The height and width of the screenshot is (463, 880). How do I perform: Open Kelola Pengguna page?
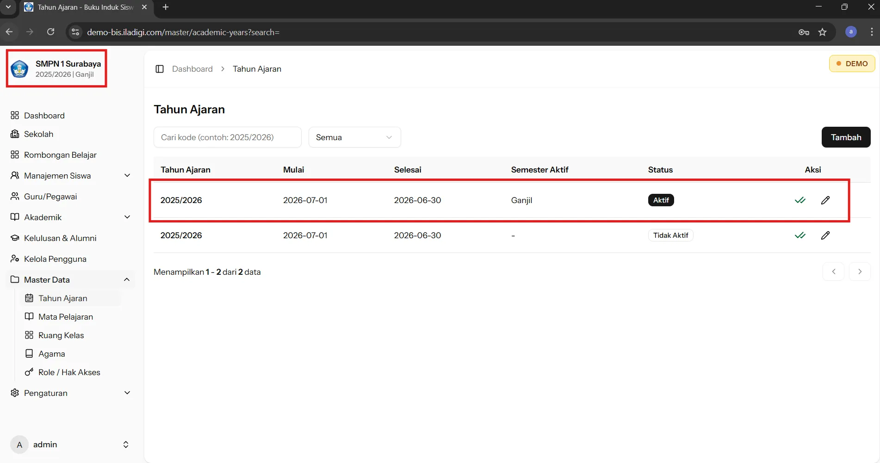tap(55, 259)
